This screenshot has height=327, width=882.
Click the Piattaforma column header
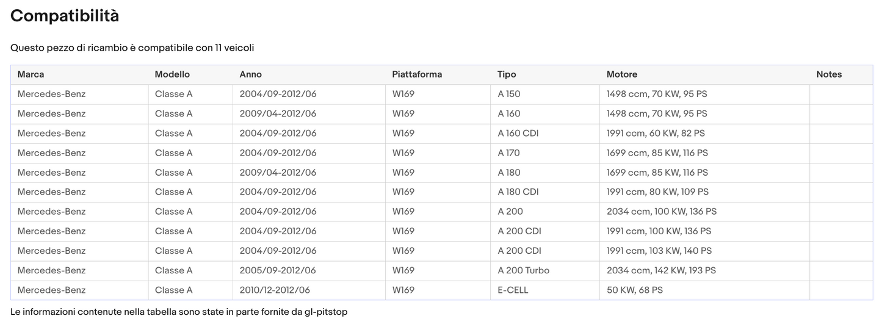[417, 74]
